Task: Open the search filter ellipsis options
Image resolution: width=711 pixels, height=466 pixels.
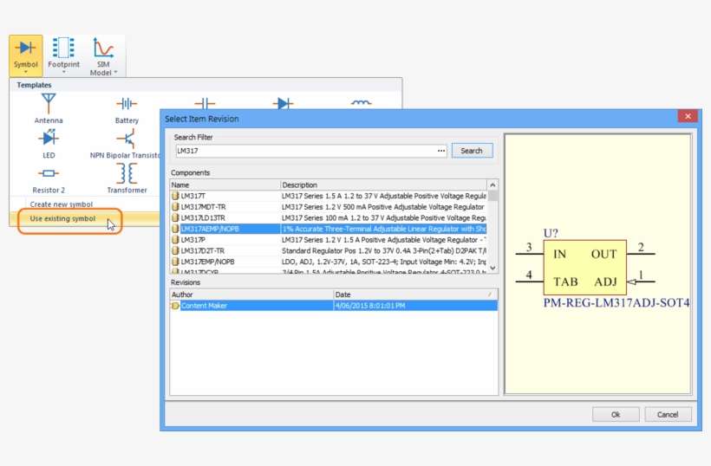Action: tap(441, 151)
